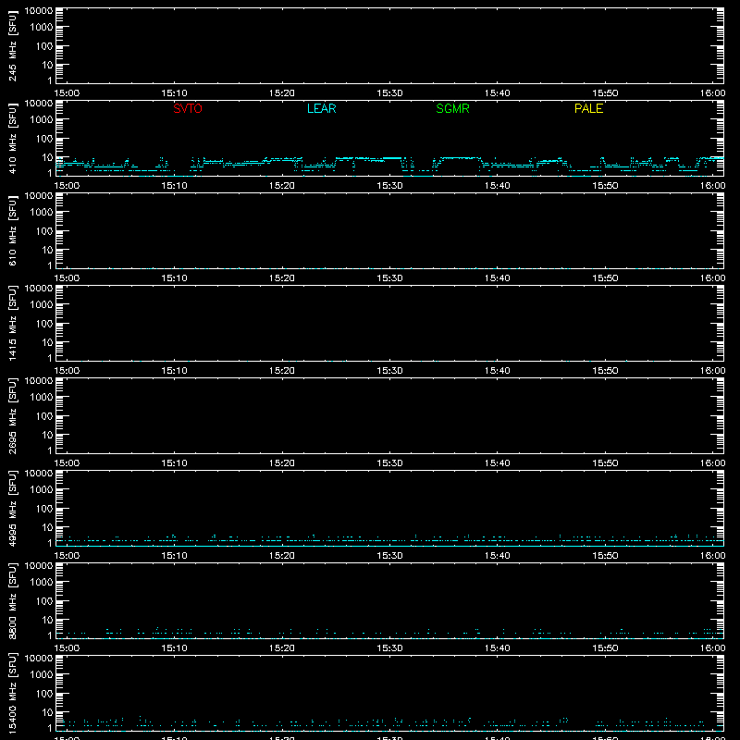This screenshot has width=740, height=740.
Task: Click the 1000 tick on 410 MHz axis
Action: (x=42, y=119)
